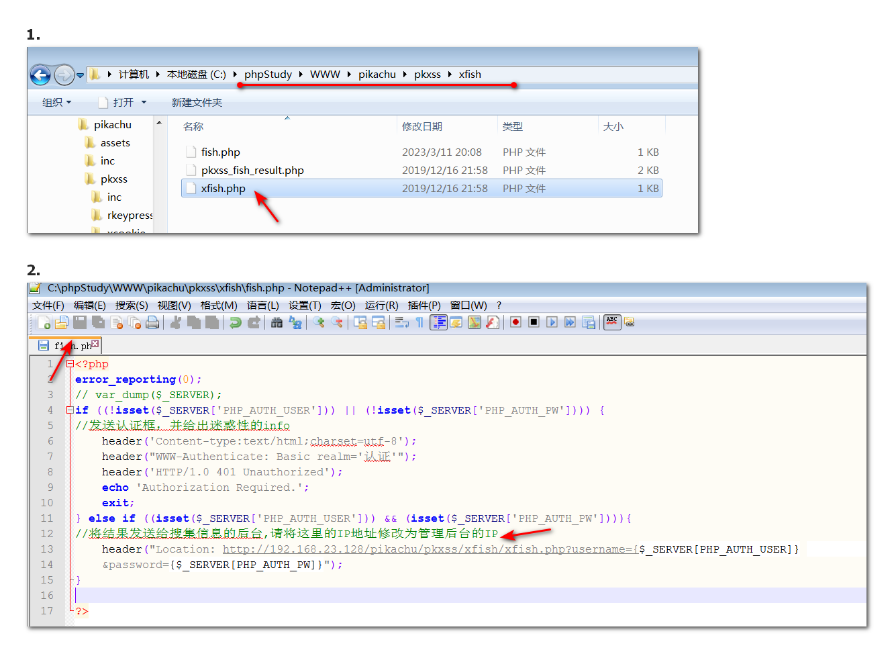The image size is (894, 654).
Task: Click the navigation pane scrollbar up arrow
Action: [x=159, y=123]
